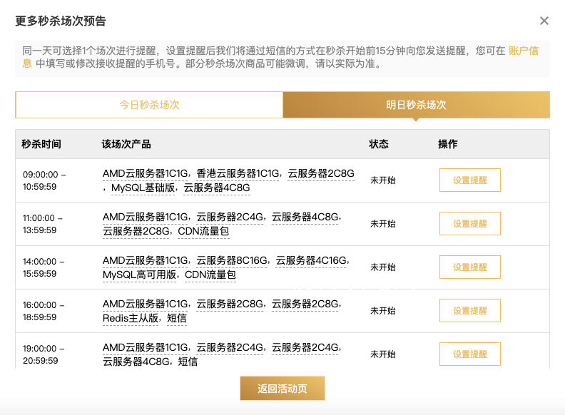Open 云服务器2C8G in 11:00 row
Screen dimensions: 565x415
pos(136,231)
